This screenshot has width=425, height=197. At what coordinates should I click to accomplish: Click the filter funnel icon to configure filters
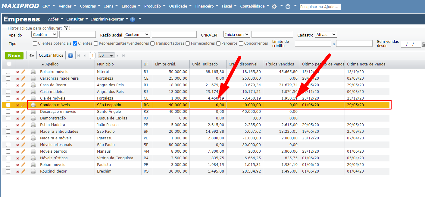[66, 28]
